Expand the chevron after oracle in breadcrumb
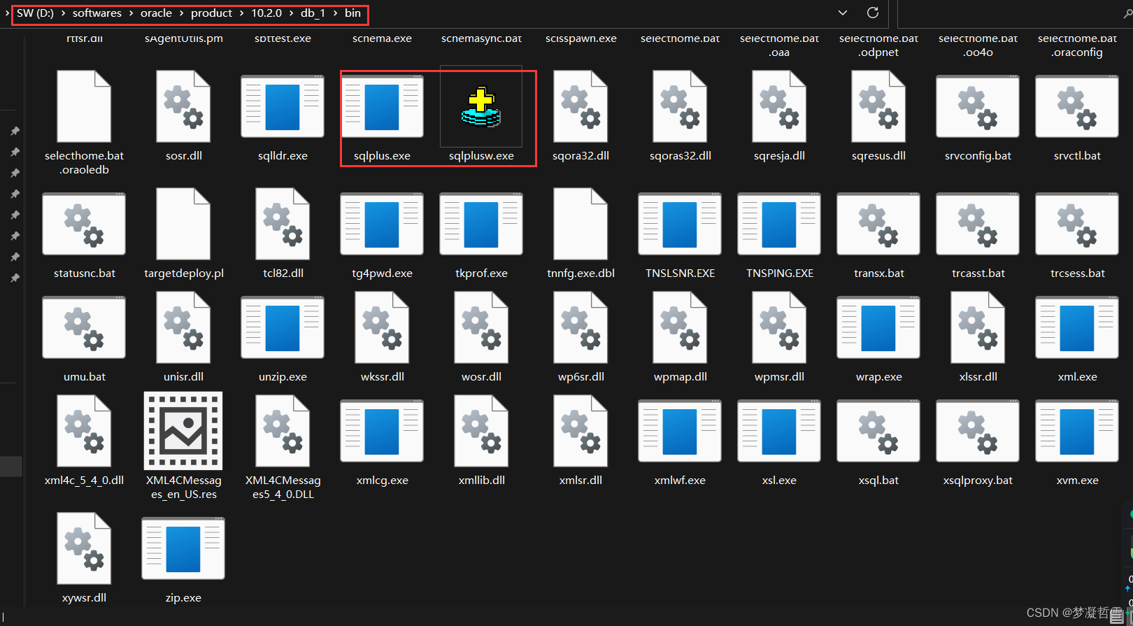The width and height of the screenshot is (1133, 626). pyautogui.click(x=181, y=13)
